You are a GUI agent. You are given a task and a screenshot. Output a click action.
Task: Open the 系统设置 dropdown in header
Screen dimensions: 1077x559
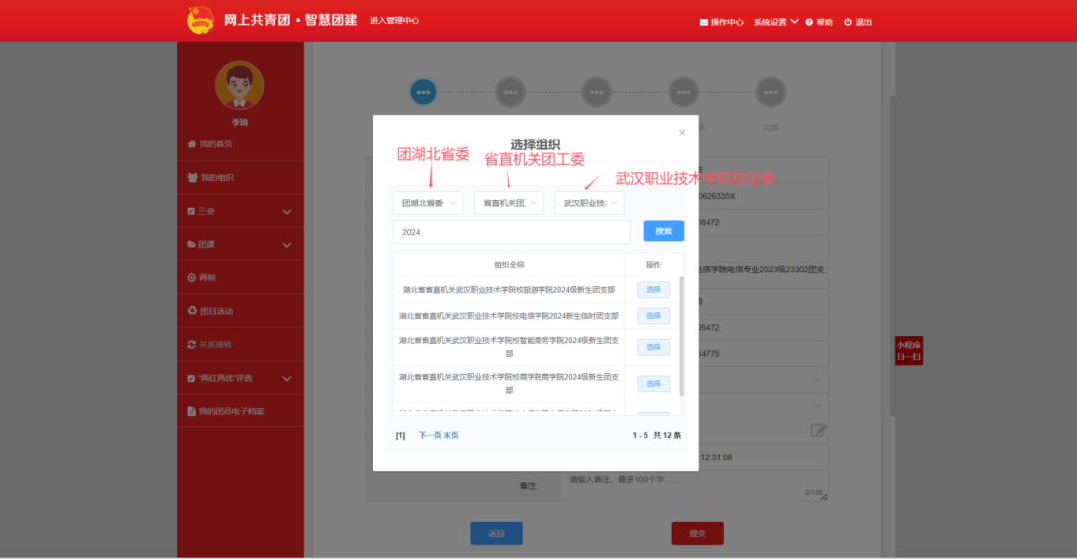click(x=776, y=22)
